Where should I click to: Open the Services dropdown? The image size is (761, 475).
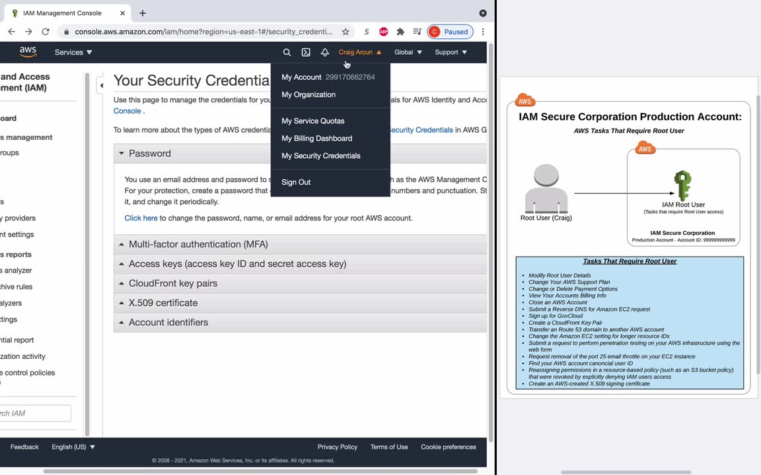click(x=73, y=52)
